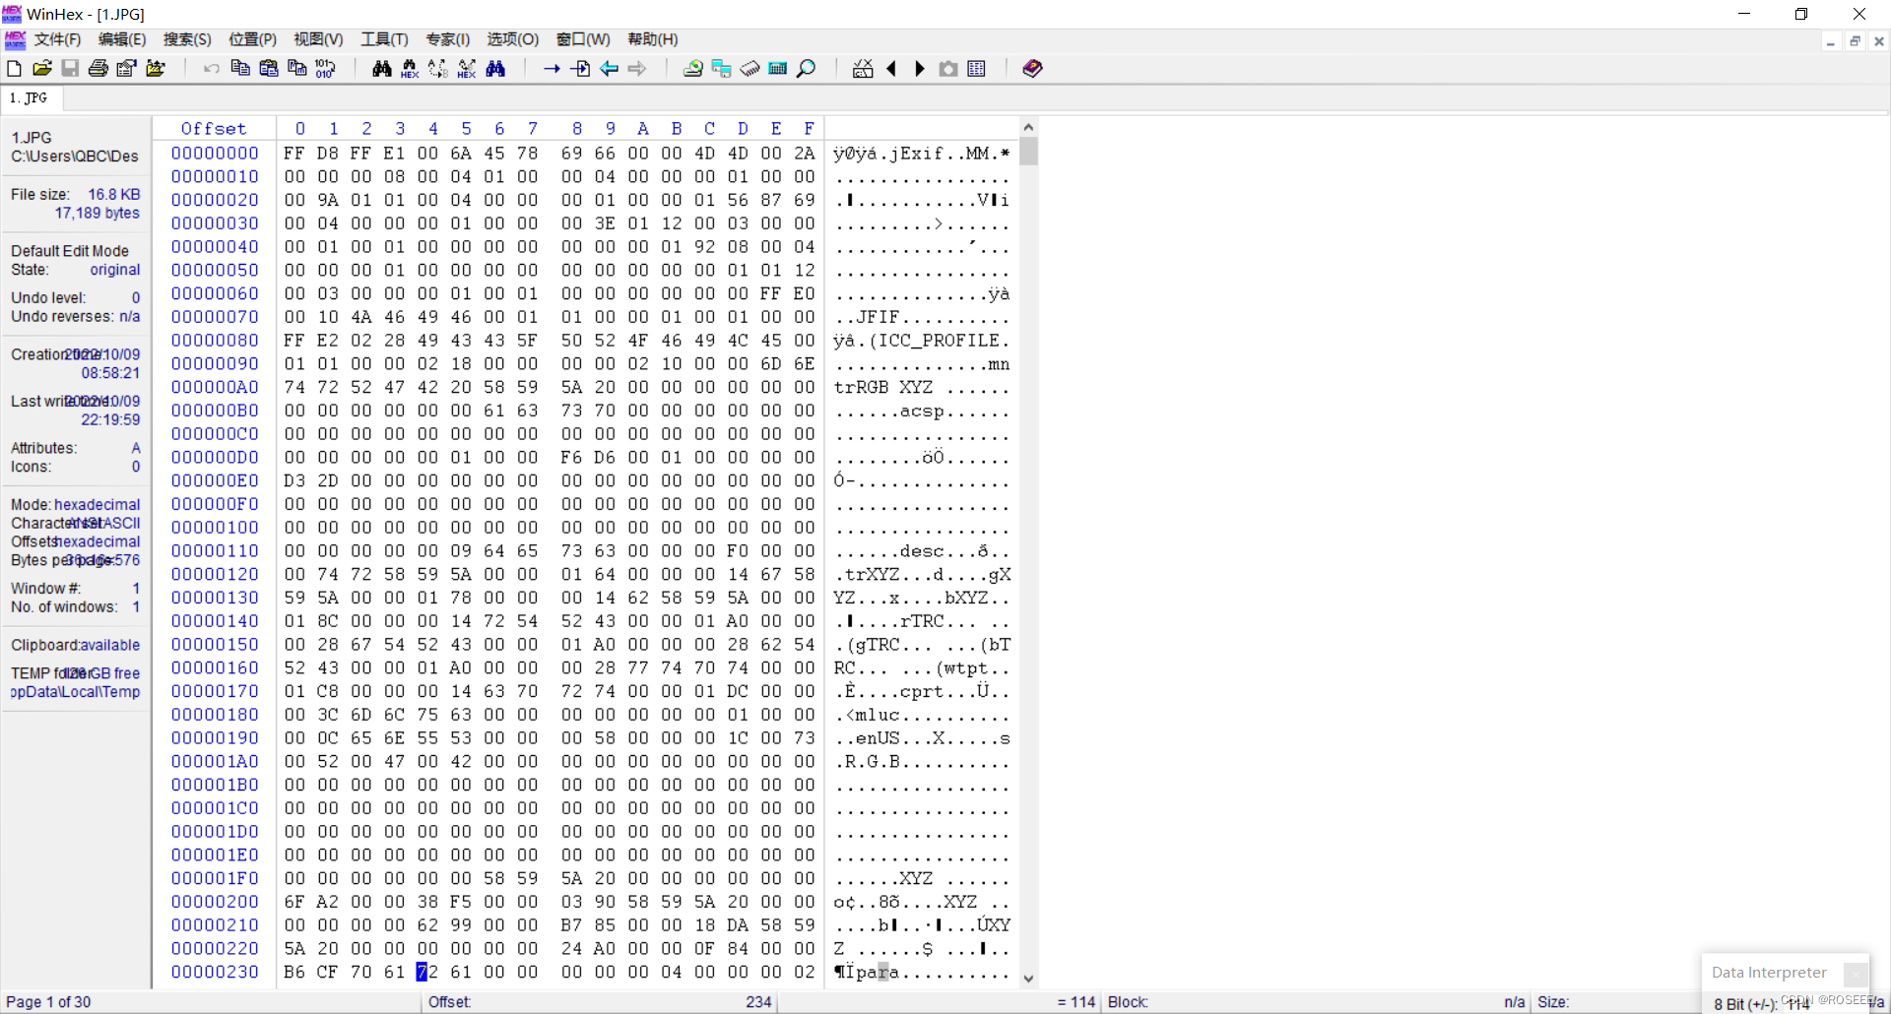The width and height of the screenshot is (1891, 1014).
Task: Click the hex view scrollbar down arrow
Action: pos(1028,979)
